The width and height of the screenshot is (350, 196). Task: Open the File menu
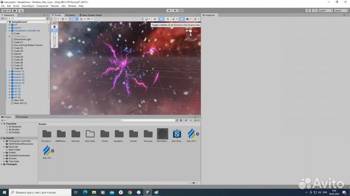(3, 6)
